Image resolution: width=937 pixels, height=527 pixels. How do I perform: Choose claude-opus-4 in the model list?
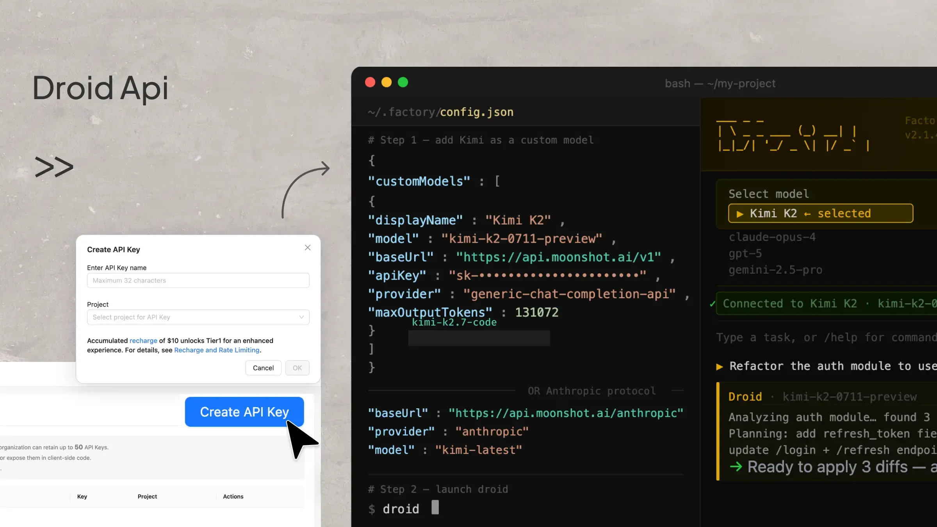tap(772, 237)
